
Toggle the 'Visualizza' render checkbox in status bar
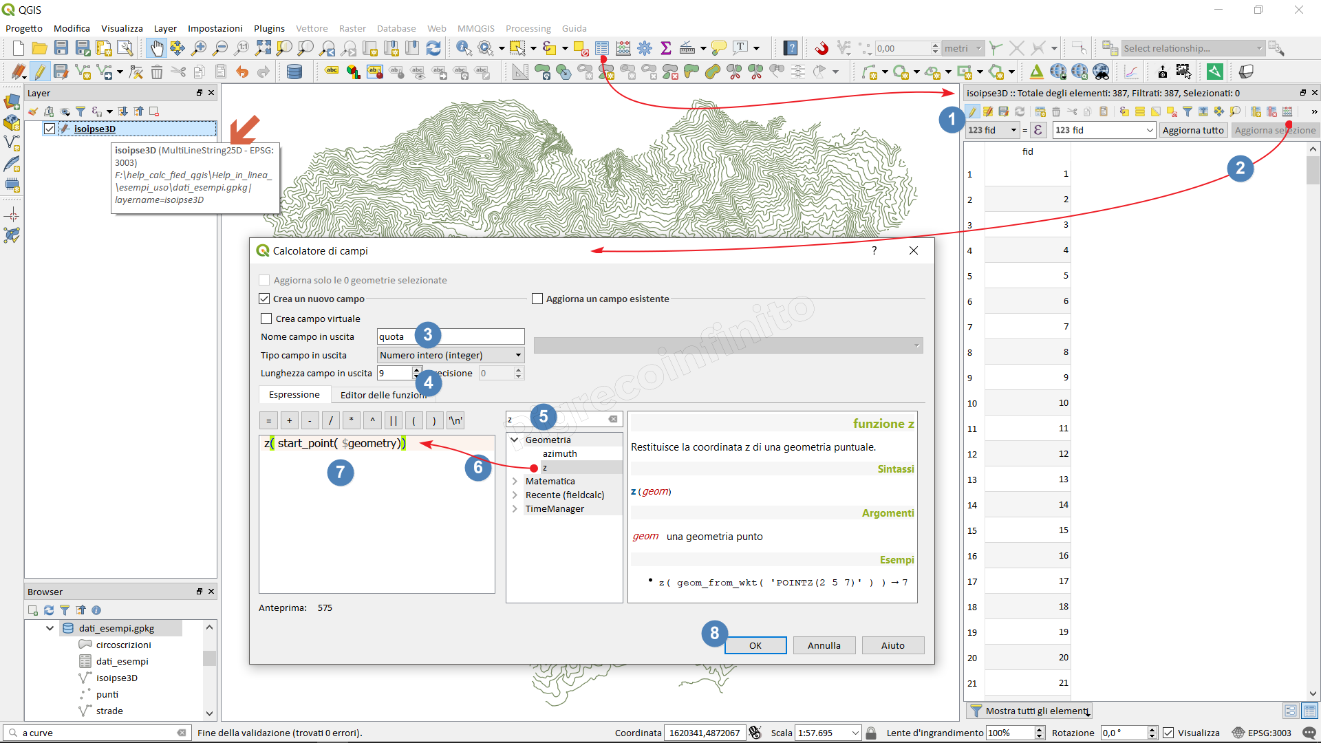coord(1168,733)
